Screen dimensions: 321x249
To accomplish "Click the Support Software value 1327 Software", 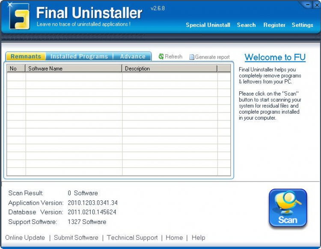I will pyautogui.click(x=87, y=222).
